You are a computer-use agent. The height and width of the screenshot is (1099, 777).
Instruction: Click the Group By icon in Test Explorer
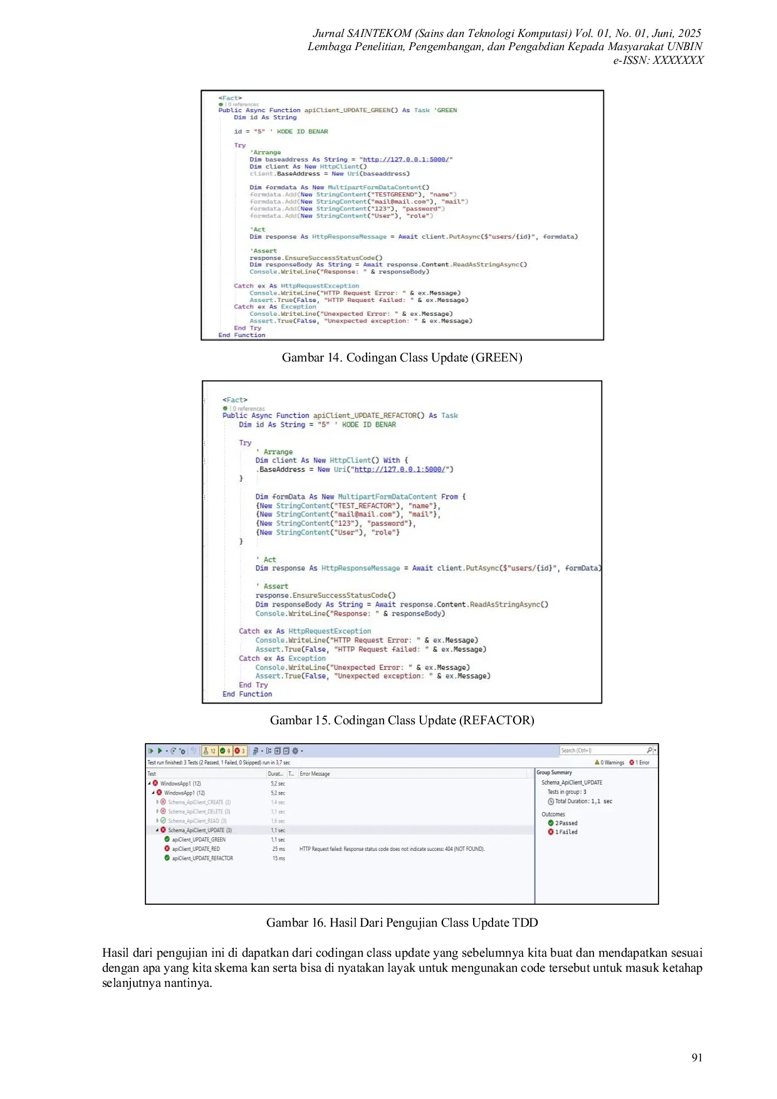click(269, 751)
